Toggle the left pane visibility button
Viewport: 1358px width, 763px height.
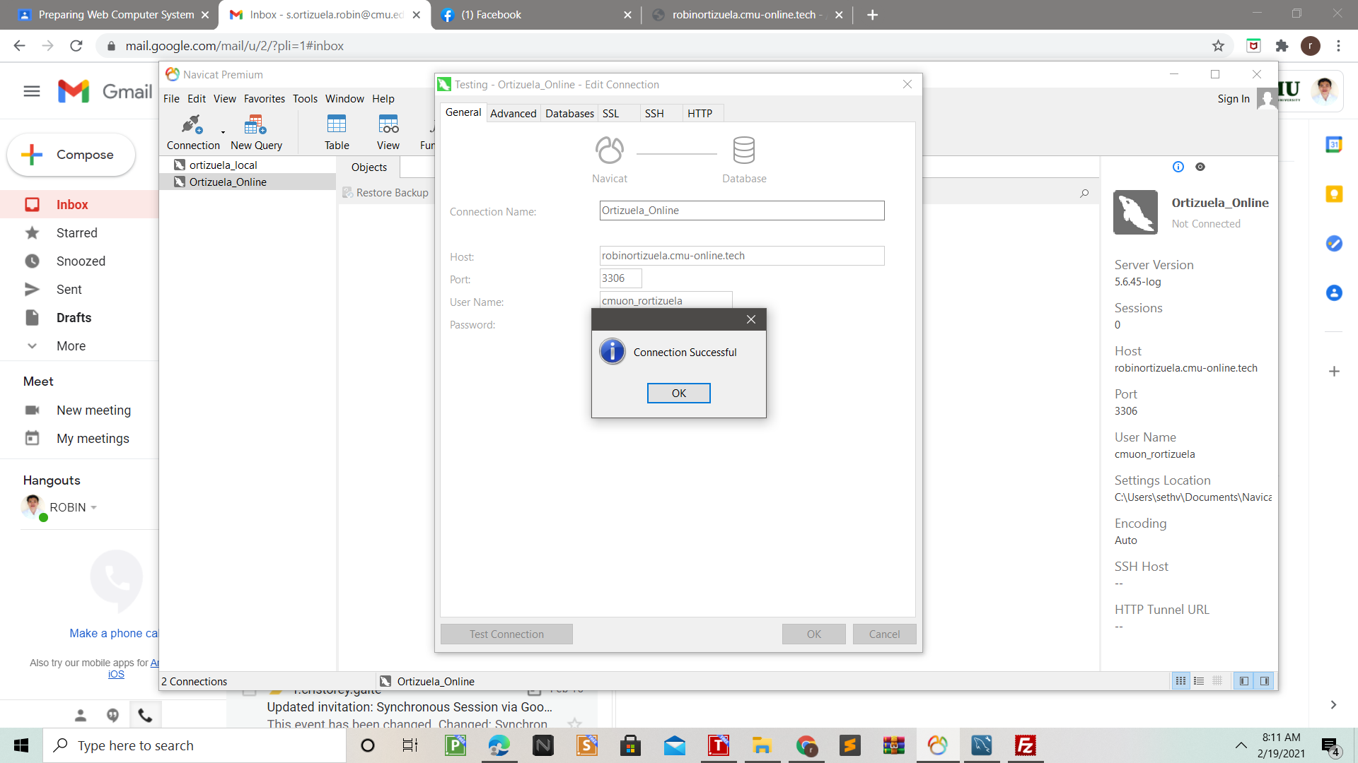pyautogui.click(x=1244, y=681)
